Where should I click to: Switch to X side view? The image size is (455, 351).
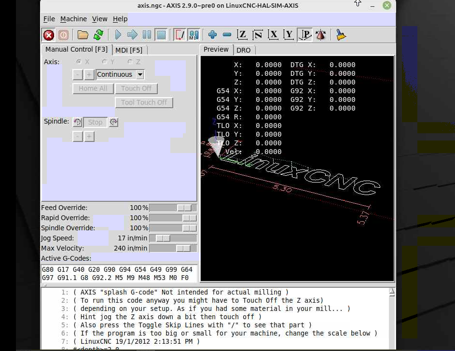[x=273, y=35]
